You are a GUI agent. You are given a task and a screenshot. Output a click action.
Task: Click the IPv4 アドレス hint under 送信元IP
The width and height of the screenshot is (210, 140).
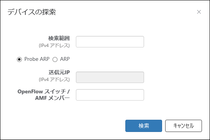point(54,80)
